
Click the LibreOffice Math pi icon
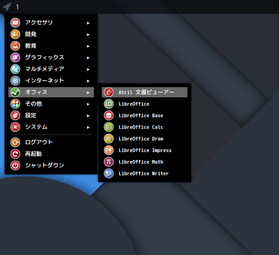(109, 162)
